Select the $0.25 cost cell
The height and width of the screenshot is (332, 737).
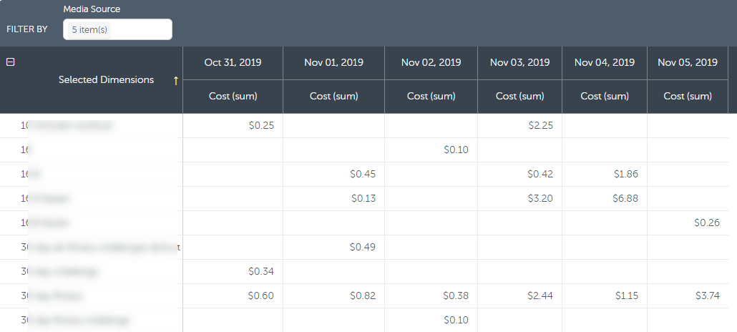(x=260, y=125)
